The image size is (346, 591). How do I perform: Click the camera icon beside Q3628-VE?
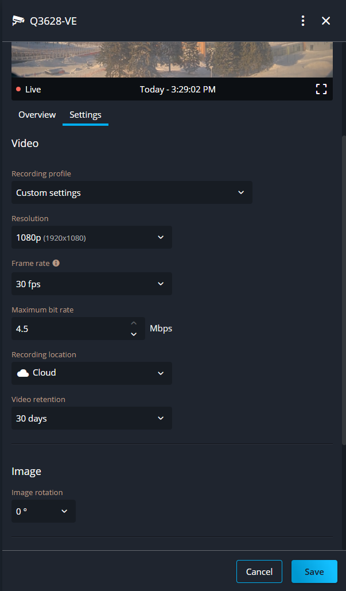[x=18, y=21]
